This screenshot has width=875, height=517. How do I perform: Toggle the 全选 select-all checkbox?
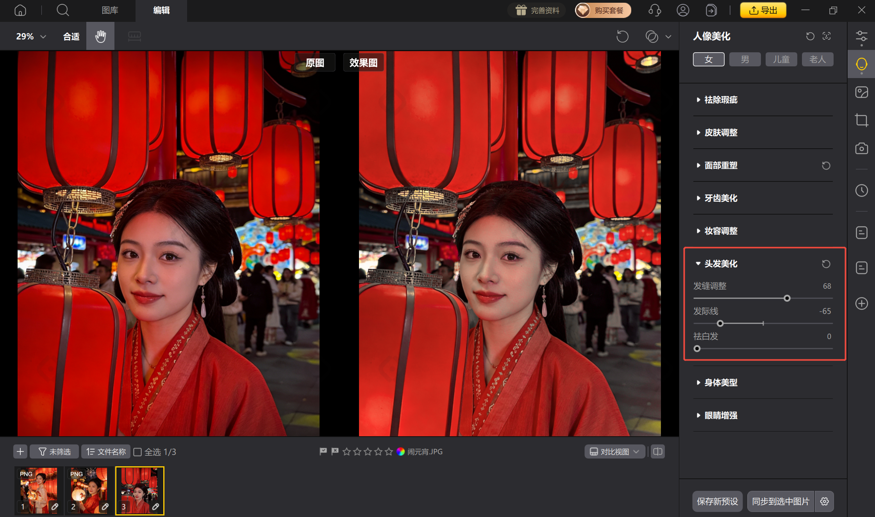pos(138,451)
